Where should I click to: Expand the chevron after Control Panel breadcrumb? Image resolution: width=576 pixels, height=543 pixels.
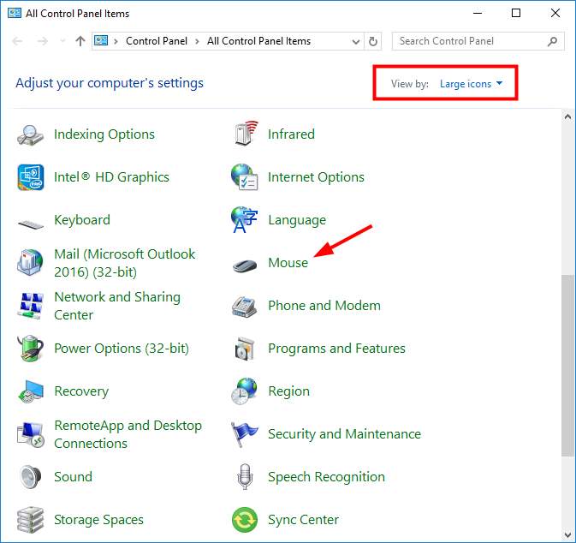[x=196, y=41]
